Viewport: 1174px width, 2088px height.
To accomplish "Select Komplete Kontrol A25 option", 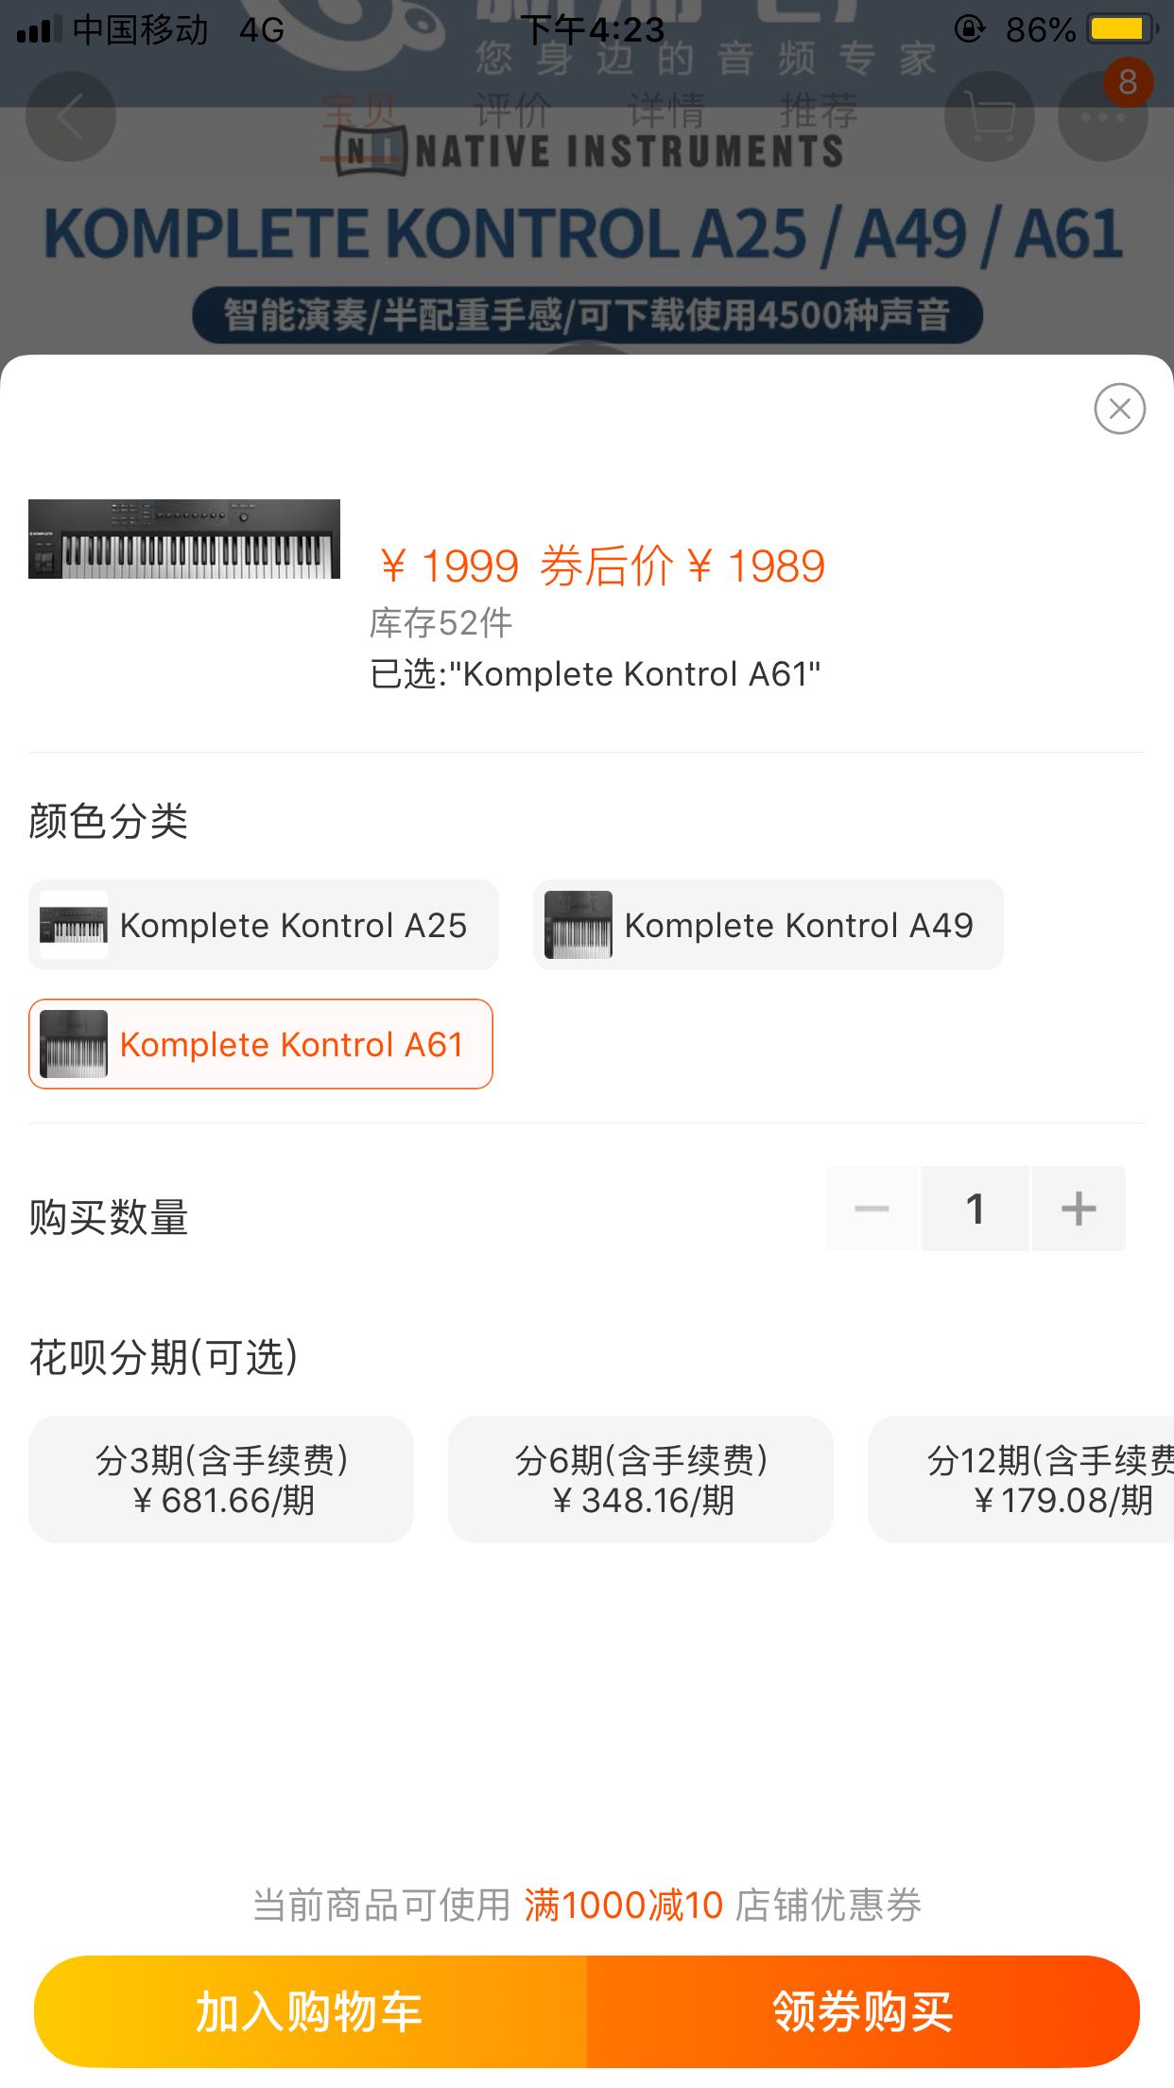I will pyautogui.click(x=264, y=925).
